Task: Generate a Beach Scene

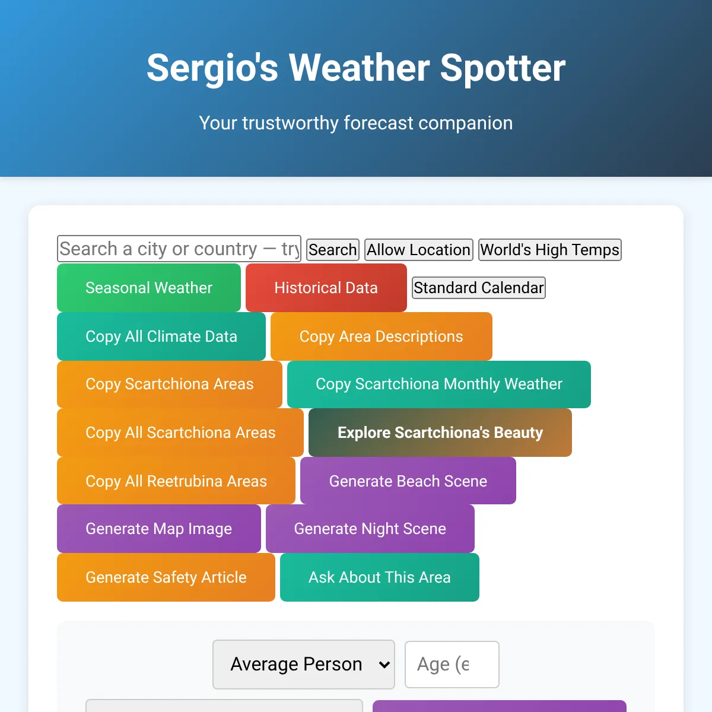Action: (408, 481)
